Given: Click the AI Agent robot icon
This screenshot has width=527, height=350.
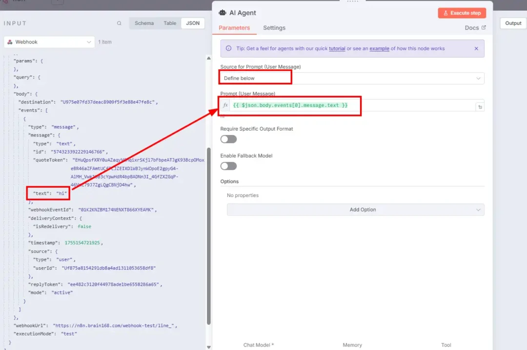Looking at the screenshot, I should click(x=223, y=13).
